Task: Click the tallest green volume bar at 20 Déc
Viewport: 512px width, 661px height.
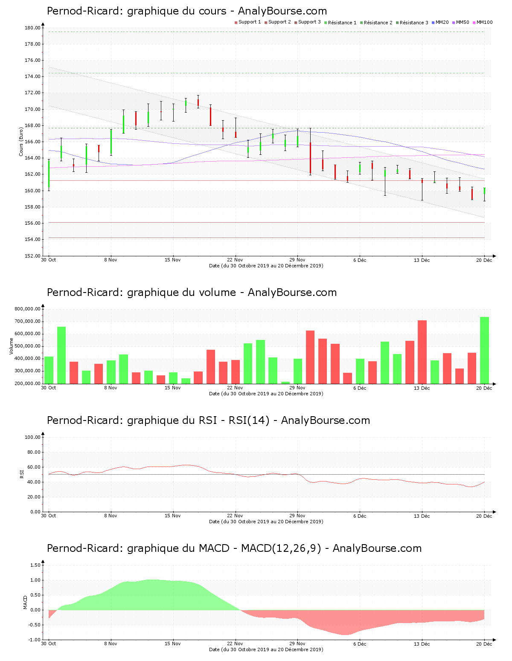Action: coord(484,350)
